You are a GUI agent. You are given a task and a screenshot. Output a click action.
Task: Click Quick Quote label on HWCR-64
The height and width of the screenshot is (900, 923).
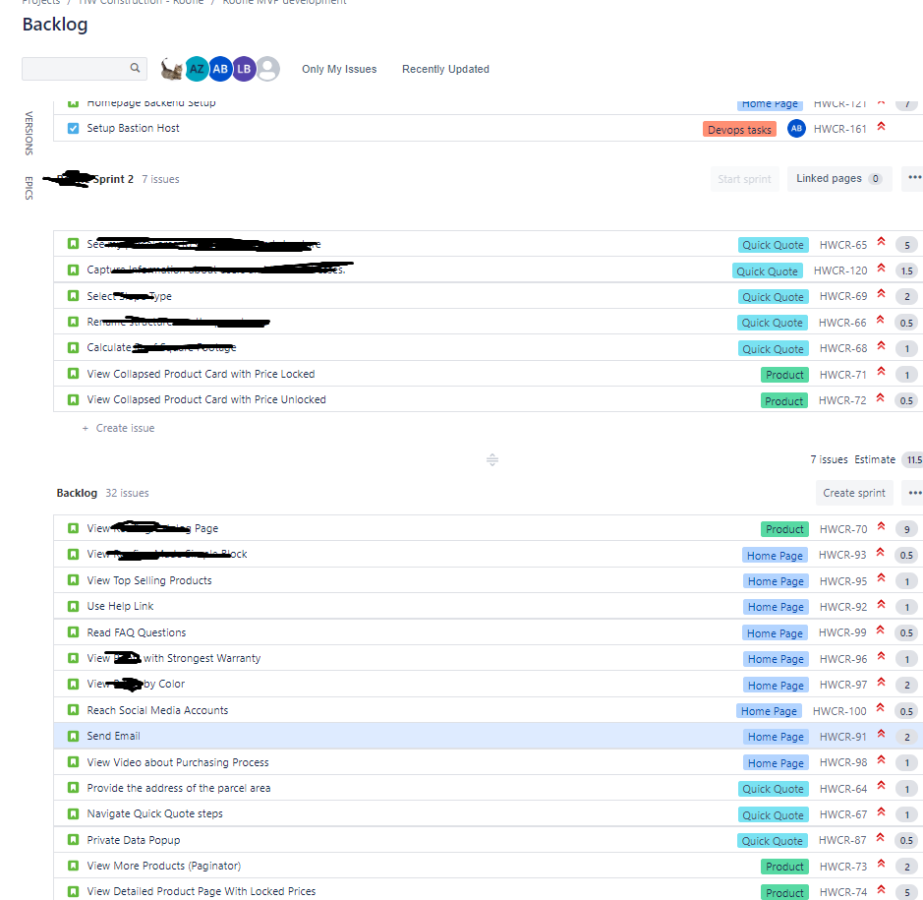pos(773,789)
